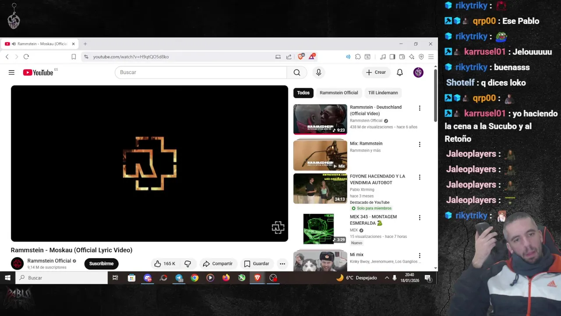Viewport: 561px width, 316px height.
Task: Open the Rammstein Official channel avatar
Action: point(17,263)
